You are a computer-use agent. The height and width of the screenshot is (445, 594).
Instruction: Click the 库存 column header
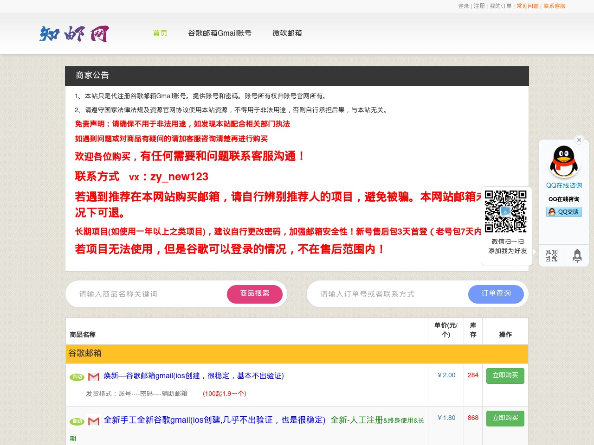[x=473, y=330]
